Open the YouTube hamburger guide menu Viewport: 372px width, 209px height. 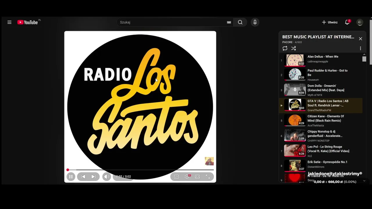[x=9, y=22]
